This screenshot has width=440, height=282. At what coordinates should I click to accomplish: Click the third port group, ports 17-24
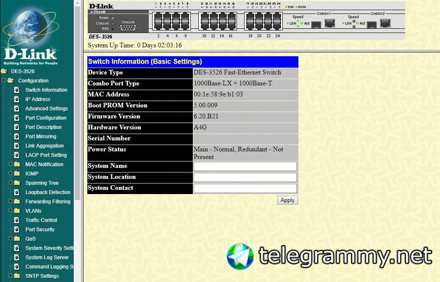(263, 21)
